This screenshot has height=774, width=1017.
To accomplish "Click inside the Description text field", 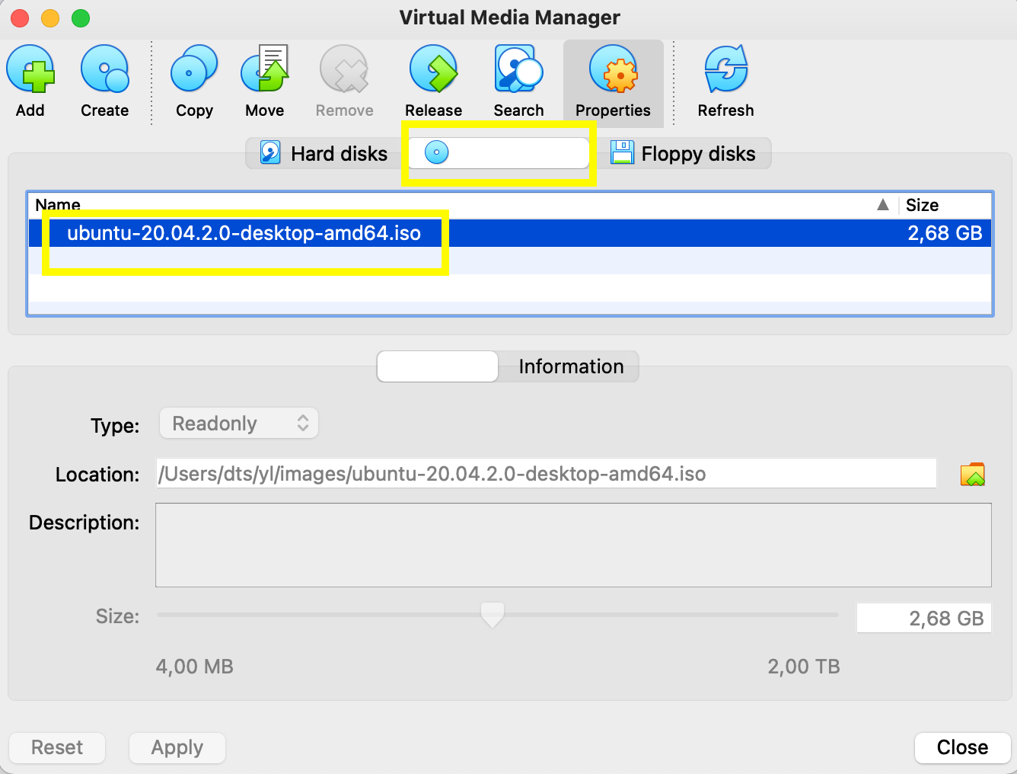I will coord(572,545).
